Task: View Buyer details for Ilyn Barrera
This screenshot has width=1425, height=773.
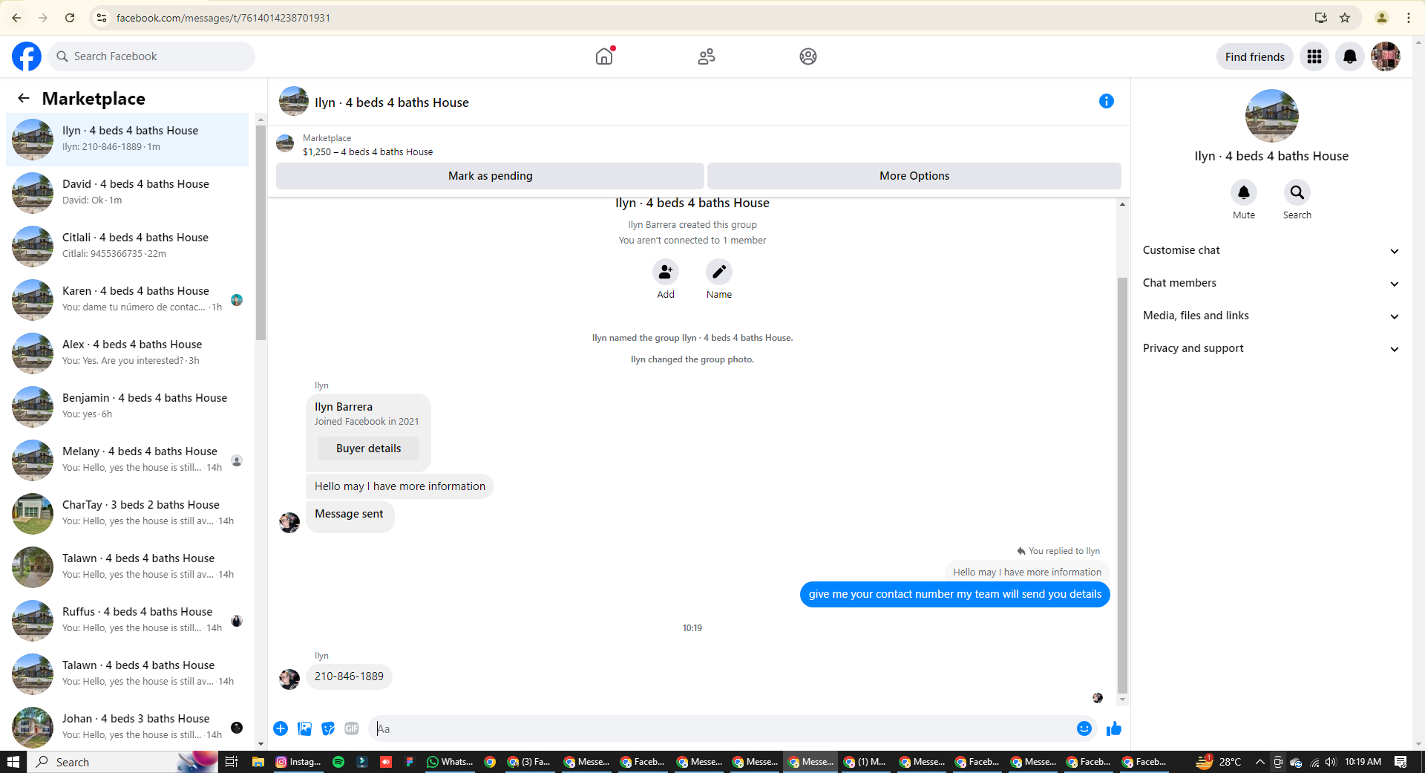Action: [368, 449]
